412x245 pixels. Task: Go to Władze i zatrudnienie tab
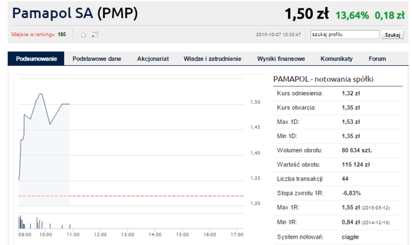pos(212,59)
